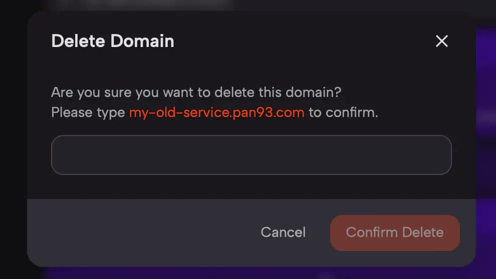Close the Delete Domain dialog
Screen dimensions: 496x279
441,41
